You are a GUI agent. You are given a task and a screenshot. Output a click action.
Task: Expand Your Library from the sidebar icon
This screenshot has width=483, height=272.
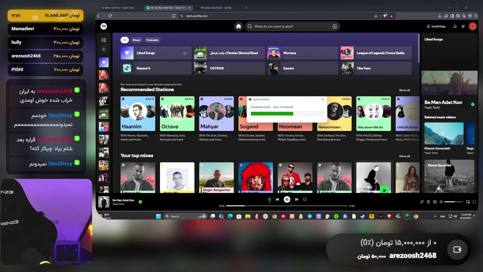pos(104,40)
